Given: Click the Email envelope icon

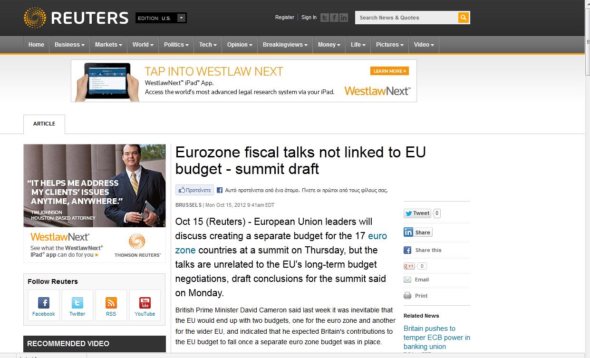Looking at the screenshot, I should tap(407, 280).
